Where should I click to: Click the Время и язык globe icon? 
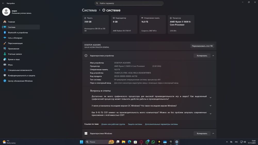click(5, 59)
